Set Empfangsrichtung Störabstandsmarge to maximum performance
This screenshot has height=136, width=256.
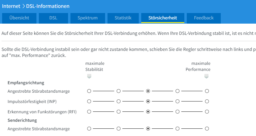pos(207,91)
